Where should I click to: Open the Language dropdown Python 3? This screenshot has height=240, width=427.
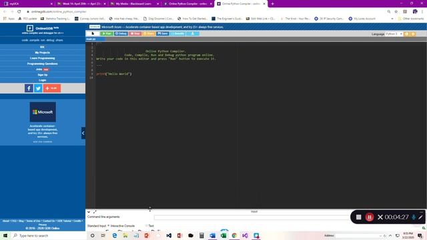pyautogui.click(x=394, y=34)
